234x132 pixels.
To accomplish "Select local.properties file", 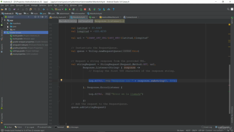I will point(24,54).
